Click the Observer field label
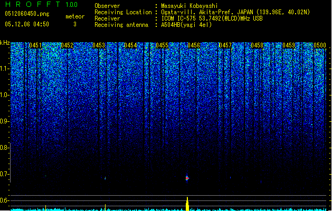Viewport: 332px width, 211px height. 107,6
